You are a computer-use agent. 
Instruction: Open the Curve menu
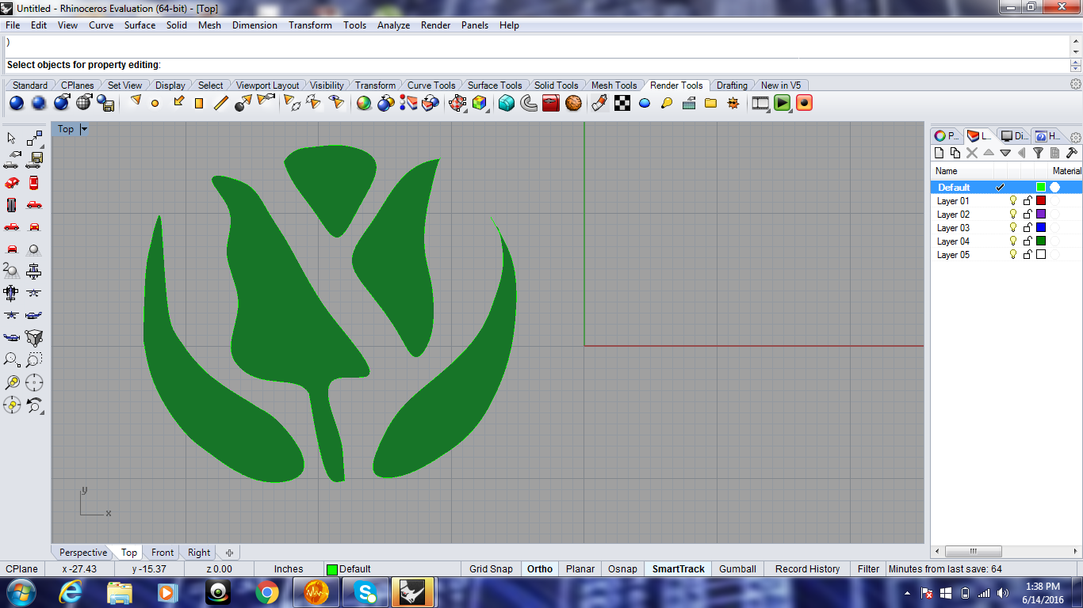tap(101, 25)
